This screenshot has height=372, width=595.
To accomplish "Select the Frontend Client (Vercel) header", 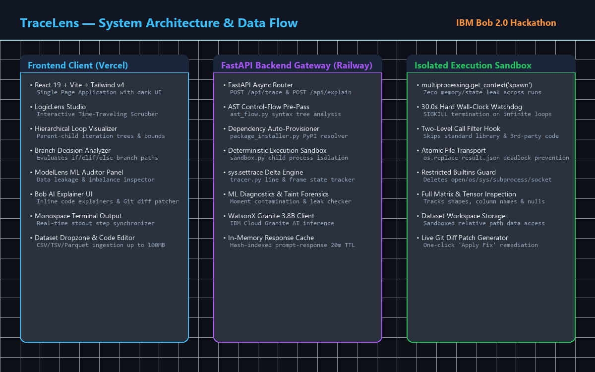I will click(x=78, y=65).
